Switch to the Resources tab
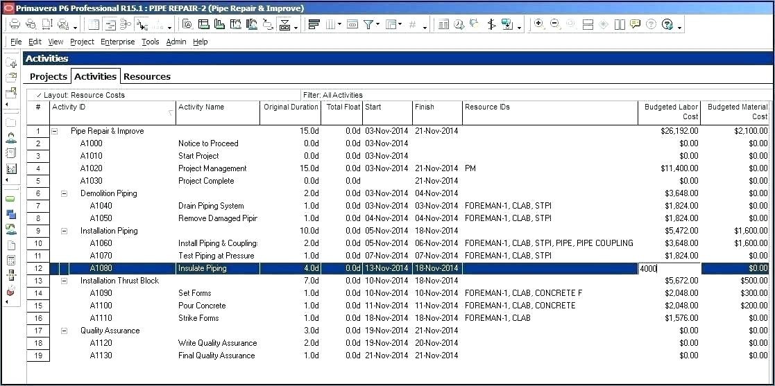The image size is (775, 386). 147,76
